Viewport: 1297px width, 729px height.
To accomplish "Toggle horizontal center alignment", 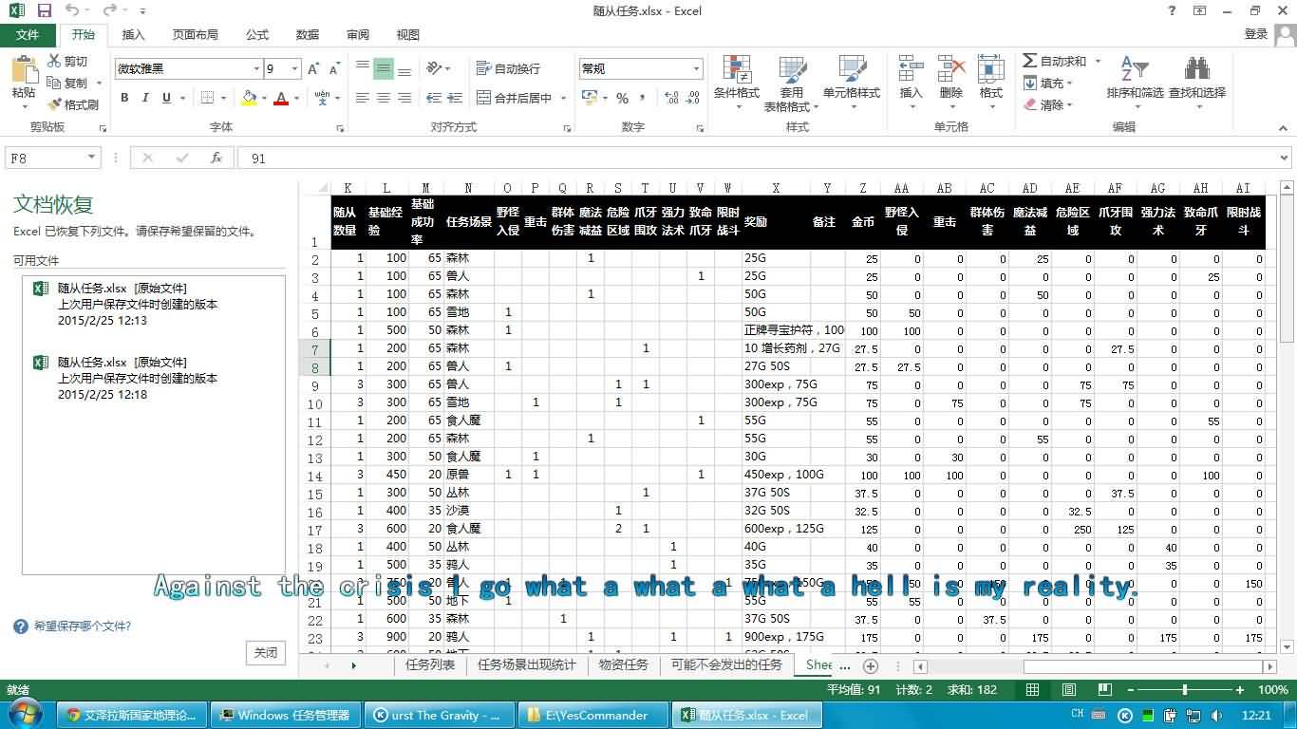I will pos(384,98).
